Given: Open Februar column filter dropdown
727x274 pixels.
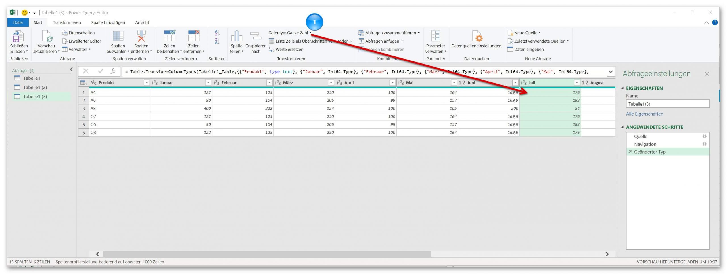Looking at the screenshot, I should [x=270, y=83].
